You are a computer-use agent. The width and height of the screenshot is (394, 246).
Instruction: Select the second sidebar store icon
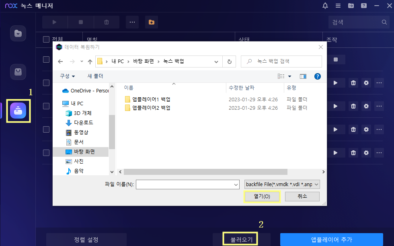tap(18, 72)
